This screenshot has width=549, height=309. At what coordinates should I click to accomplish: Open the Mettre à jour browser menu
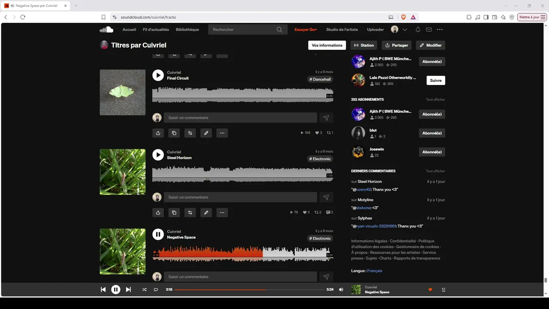(532, 17)
